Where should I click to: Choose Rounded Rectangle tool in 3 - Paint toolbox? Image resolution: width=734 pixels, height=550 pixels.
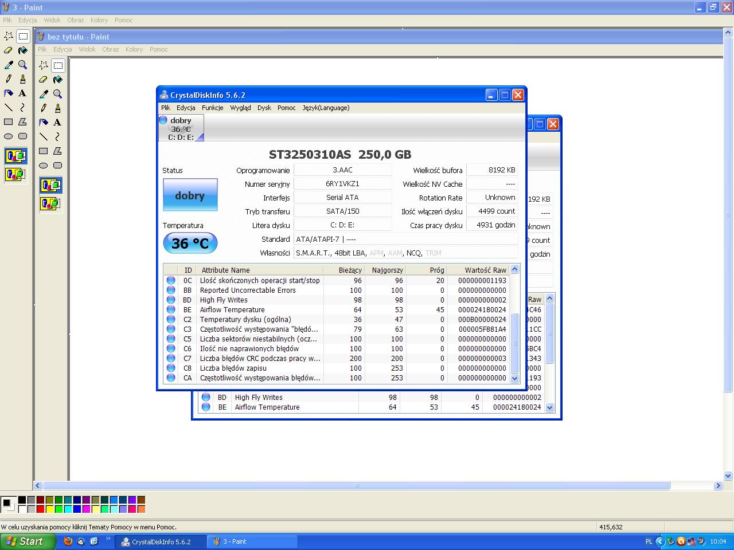[x=23, y=136]
